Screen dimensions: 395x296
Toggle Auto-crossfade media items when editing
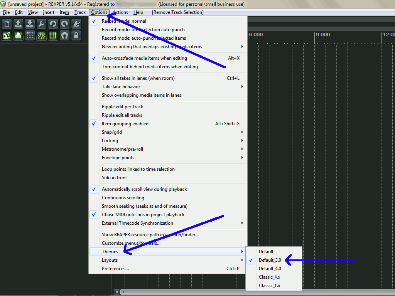[168, 58]
